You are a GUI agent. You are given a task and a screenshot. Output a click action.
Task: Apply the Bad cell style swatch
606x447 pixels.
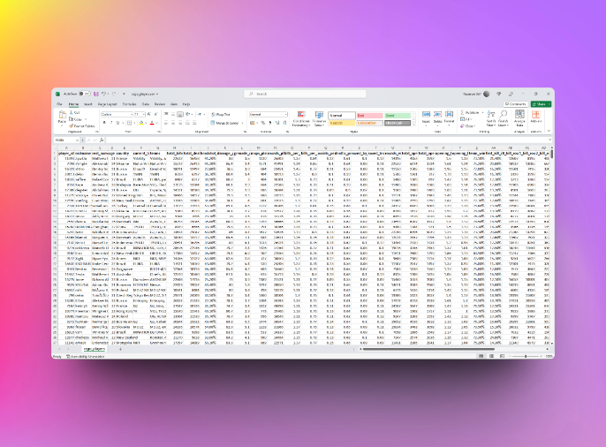[x=369, y=115]
